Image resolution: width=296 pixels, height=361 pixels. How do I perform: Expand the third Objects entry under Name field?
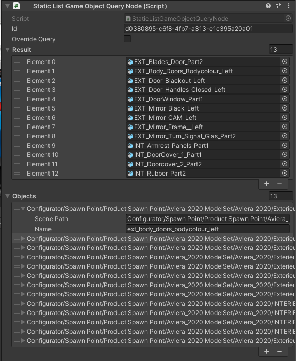[23, 248]
